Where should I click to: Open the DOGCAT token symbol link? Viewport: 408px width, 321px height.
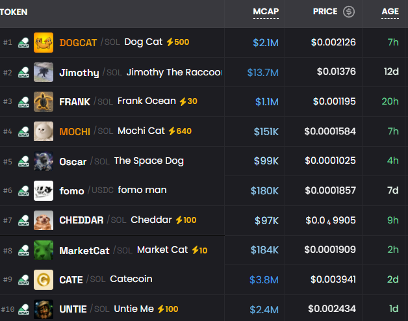pos(78,43)
